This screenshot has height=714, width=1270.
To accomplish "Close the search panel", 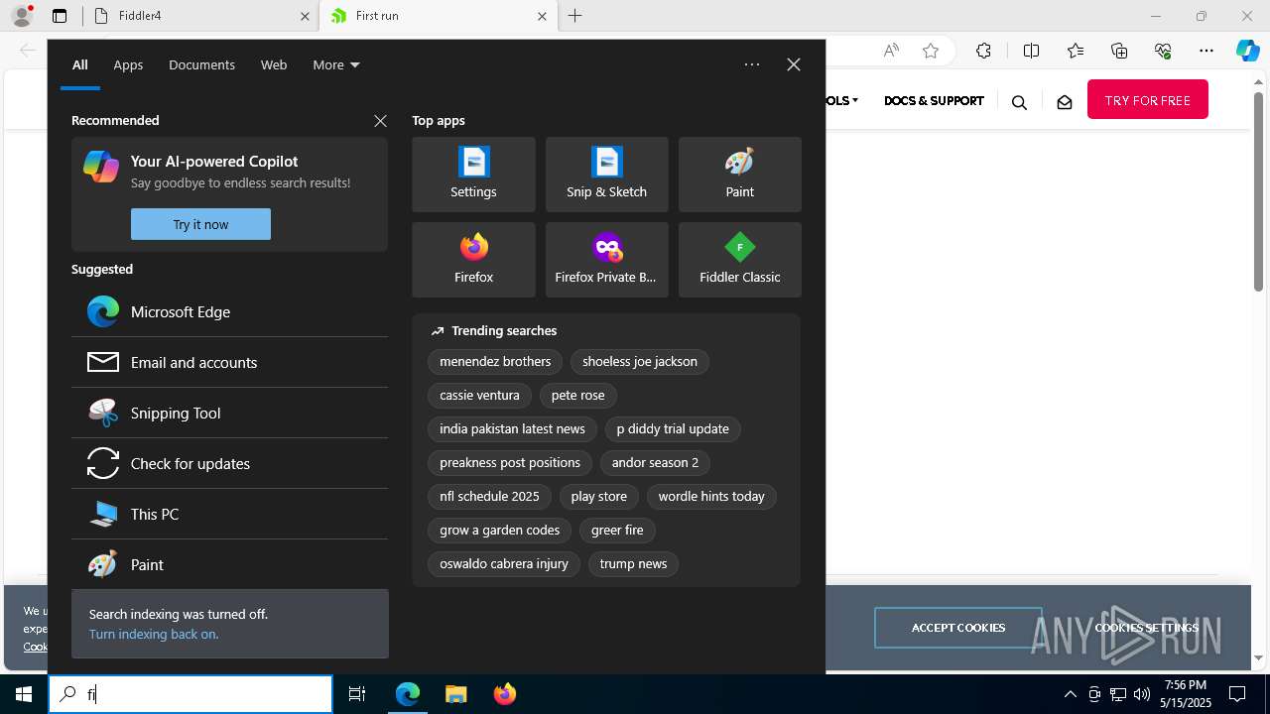I will pyautogui.click(x=793, y=64).
